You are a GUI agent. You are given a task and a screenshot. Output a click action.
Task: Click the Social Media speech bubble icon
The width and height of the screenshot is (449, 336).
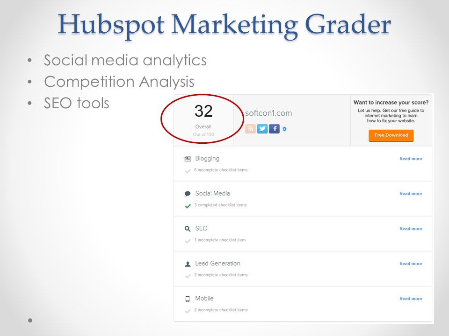click(188, 194)
